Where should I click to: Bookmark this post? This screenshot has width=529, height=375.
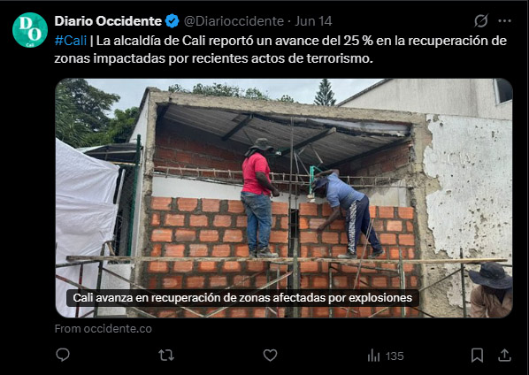[477, 356]
